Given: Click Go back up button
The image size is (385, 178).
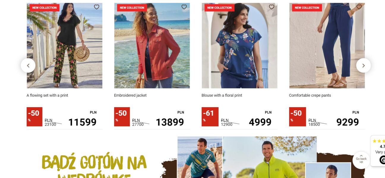Looking at the screenshot, I should pos(361,160).
